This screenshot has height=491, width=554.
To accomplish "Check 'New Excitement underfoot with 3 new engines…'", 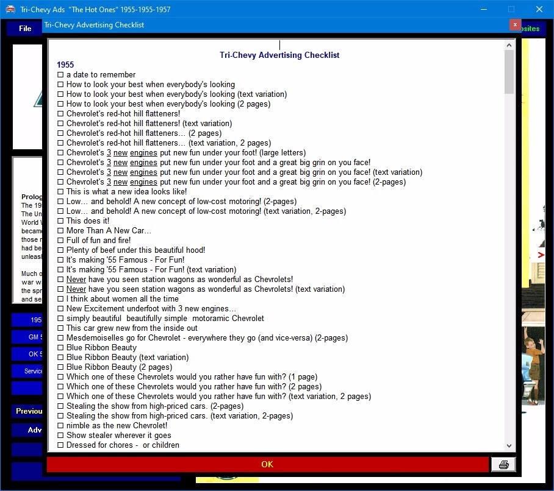I will click(60, 309).
